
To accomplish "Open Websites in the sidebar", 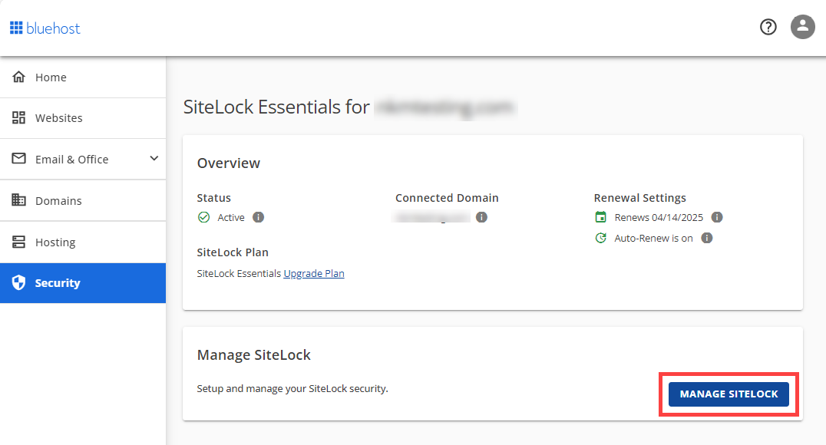I will click(83, 118).
